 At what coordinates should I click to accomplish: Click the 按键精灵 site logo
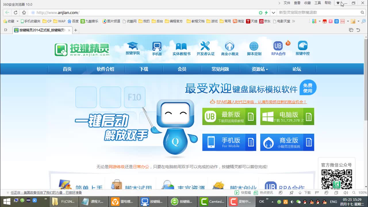click(x=82, y=50)
